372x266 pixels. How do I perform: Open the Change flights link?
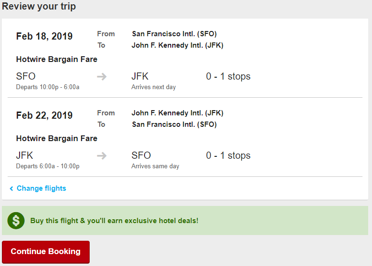41,188
